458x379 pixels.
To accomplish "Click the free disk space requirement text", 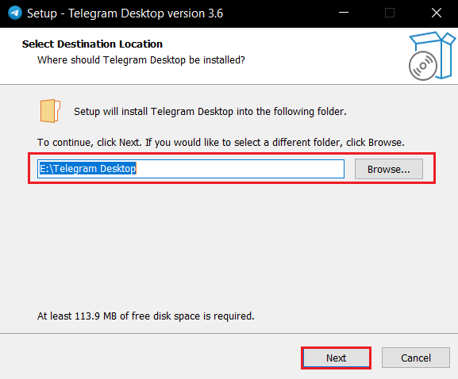I will [x=146, y=316].
